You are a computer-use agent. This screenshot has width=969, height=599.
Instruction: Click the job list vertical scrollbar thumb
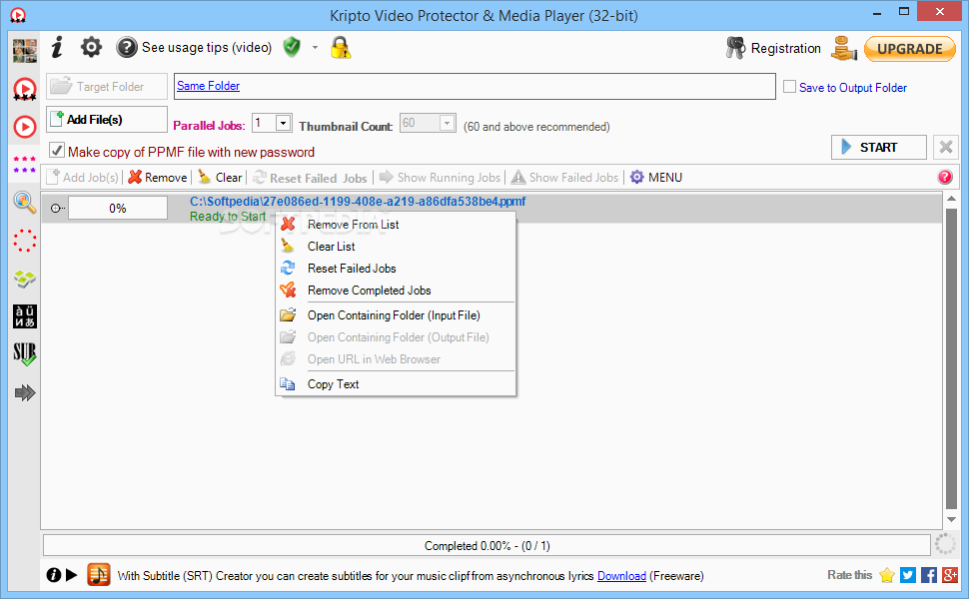click(x=951, y=358)
